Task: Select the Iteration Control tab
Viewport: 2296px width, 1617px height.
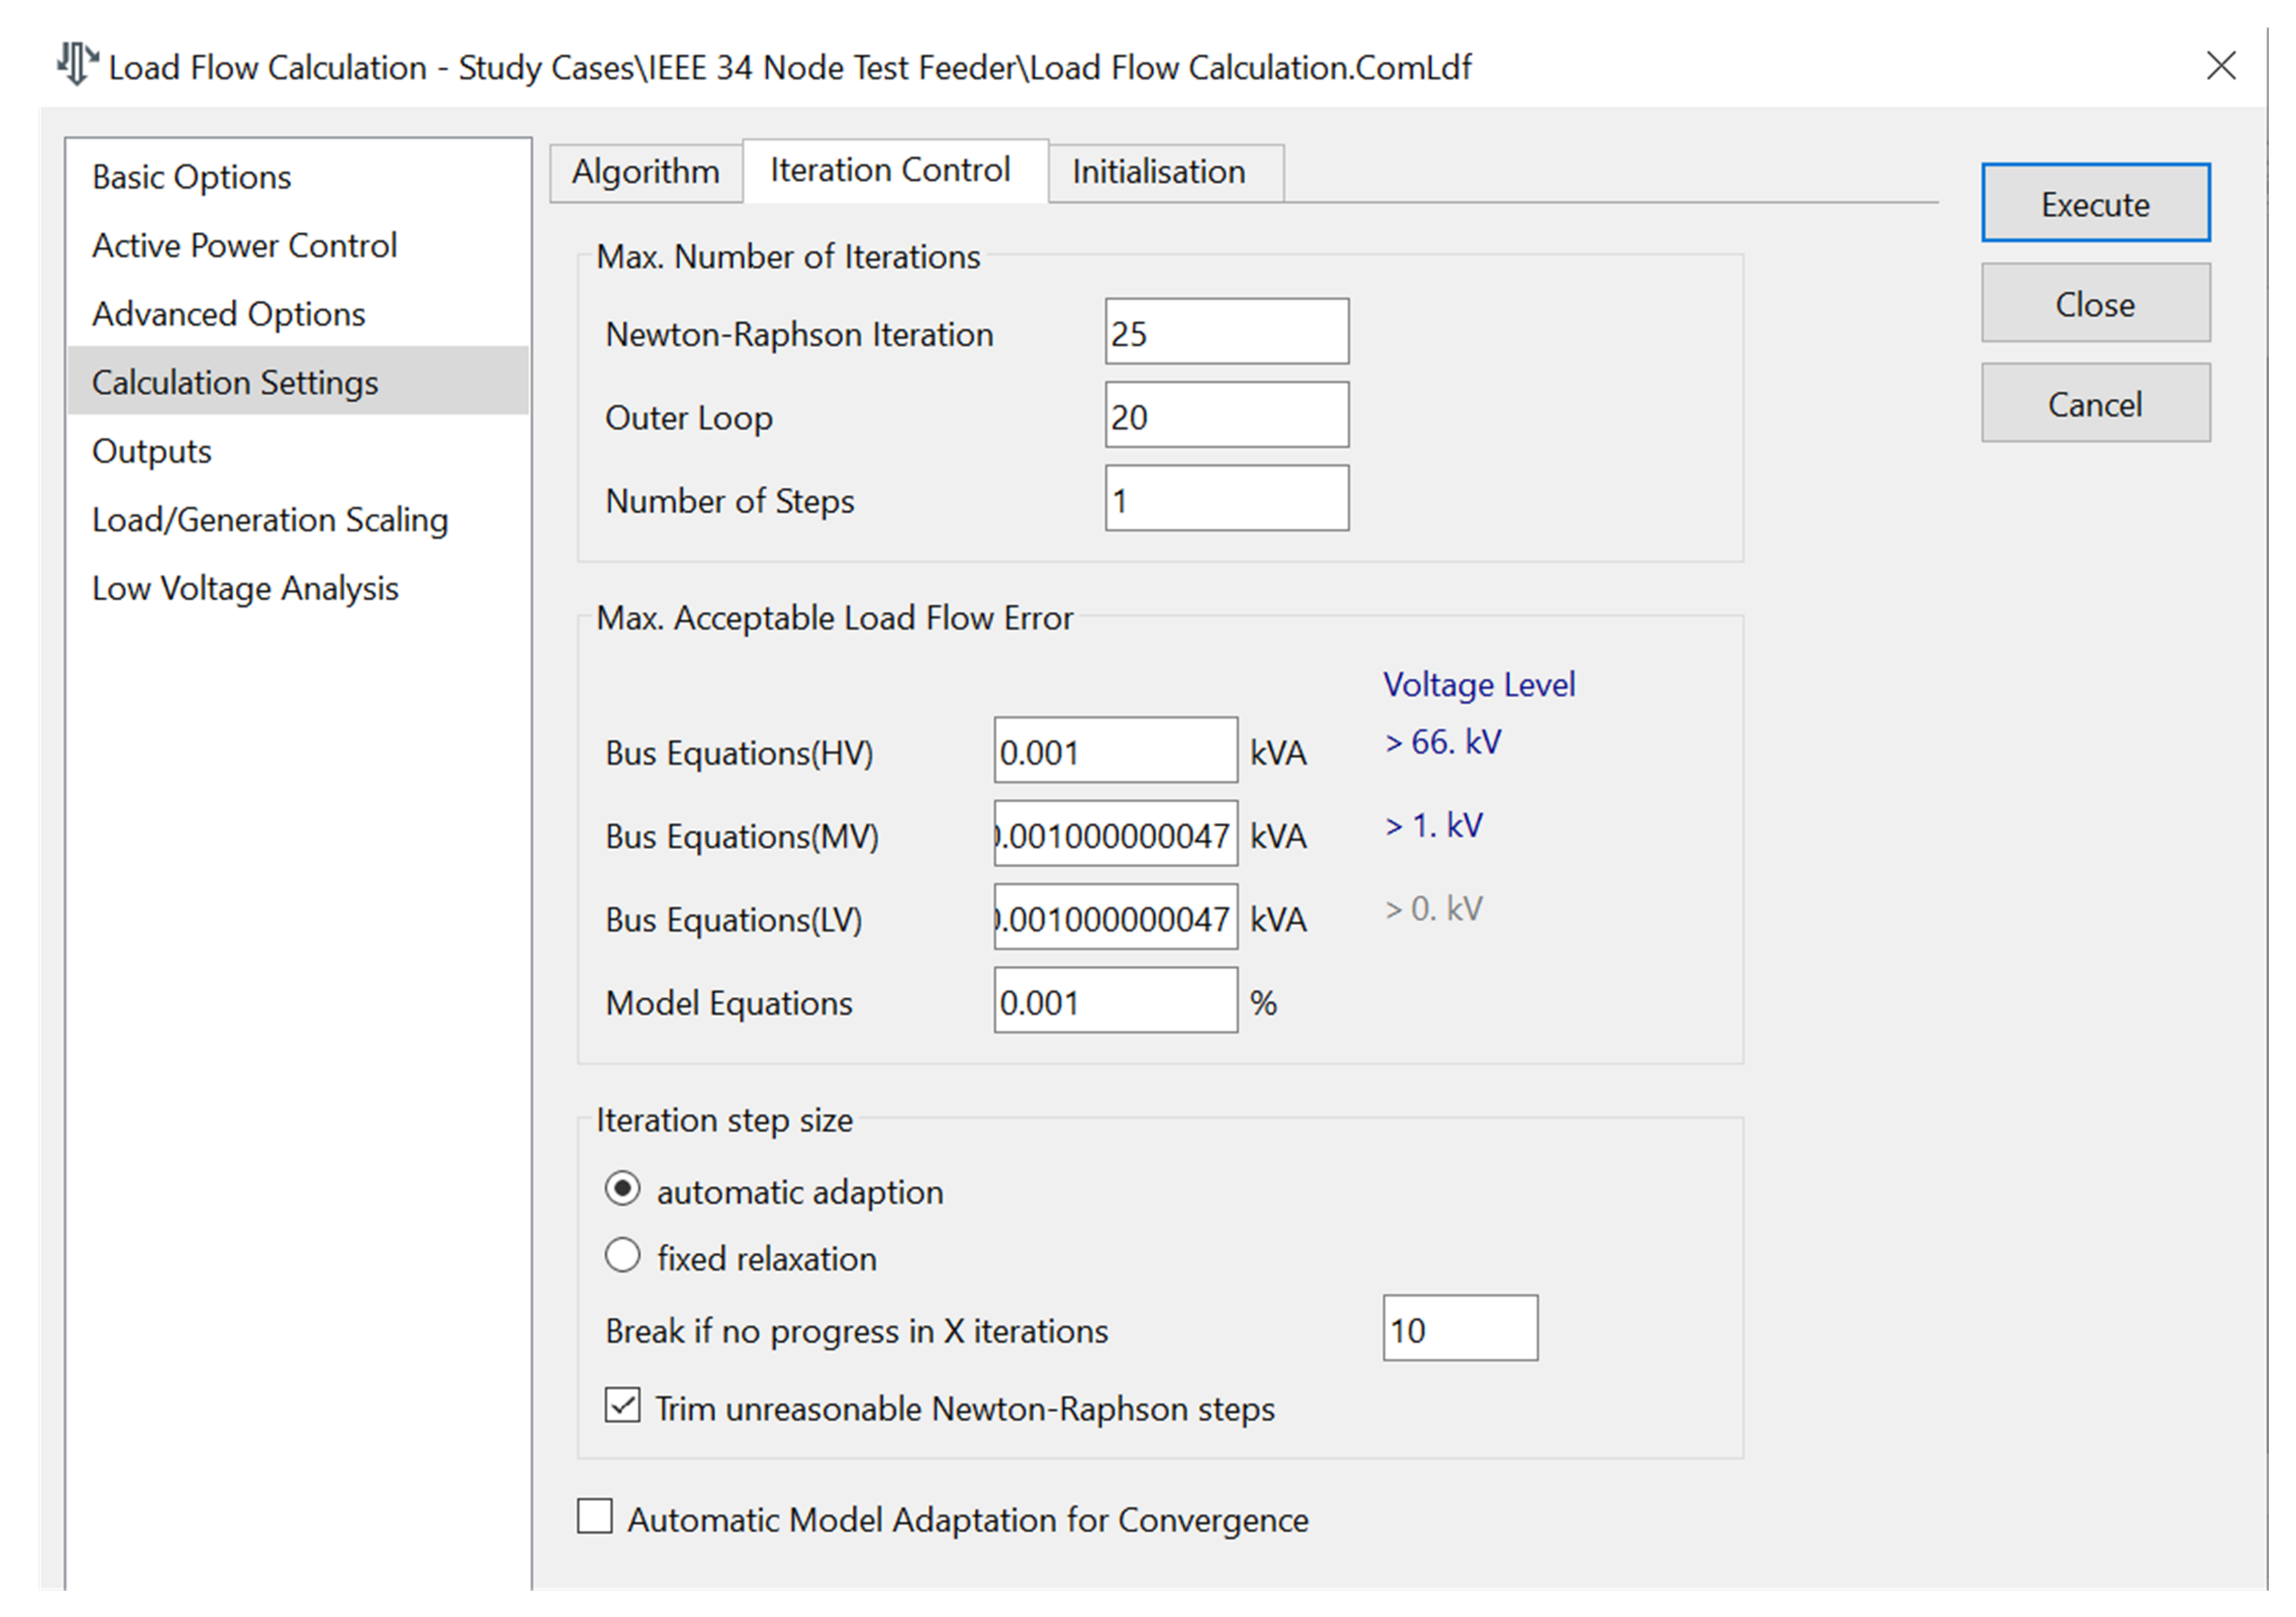Action: coord(890,170)
